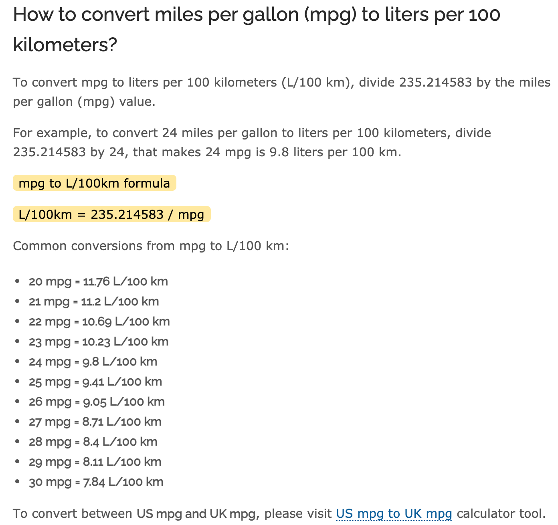The height and width of the screenshot is (525, 558).
Task: Click the '30 mpg = 7.84 L/100 km' list item
Action: [96, 482]
